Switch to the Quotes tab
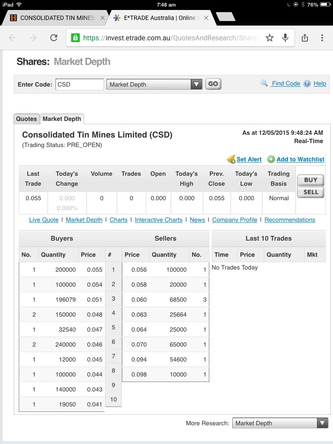333x444 pixels. 26,119
